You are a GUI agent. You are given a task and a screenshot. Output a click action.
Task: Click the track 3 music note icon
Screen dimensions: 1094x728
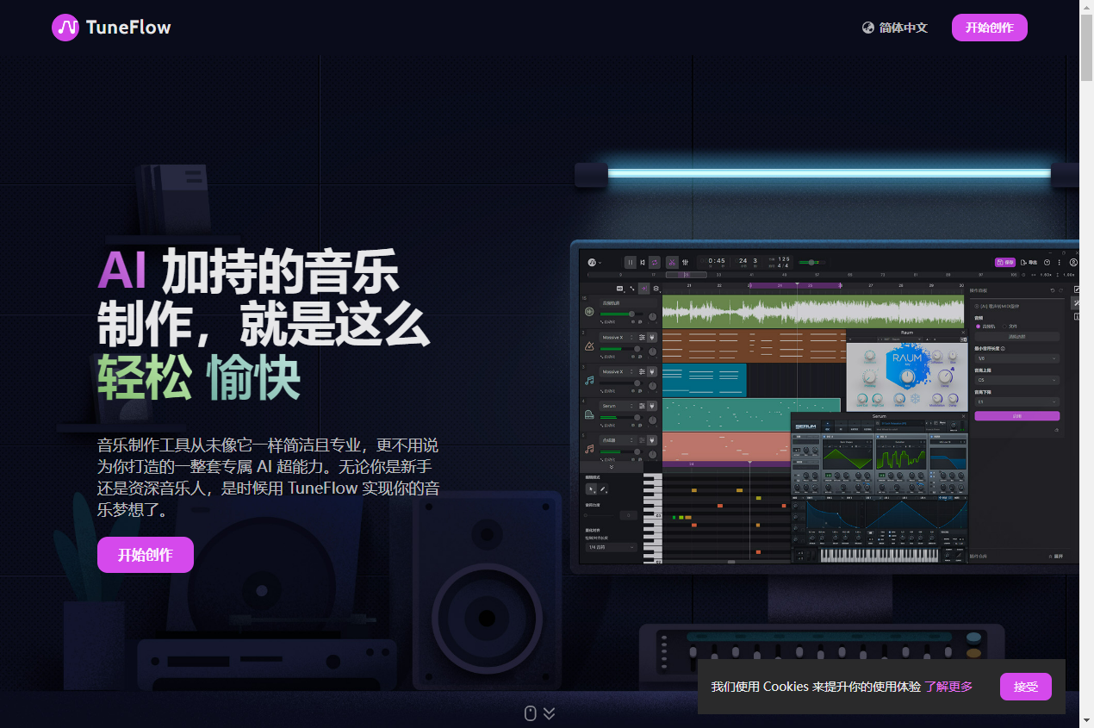[589, 380]
